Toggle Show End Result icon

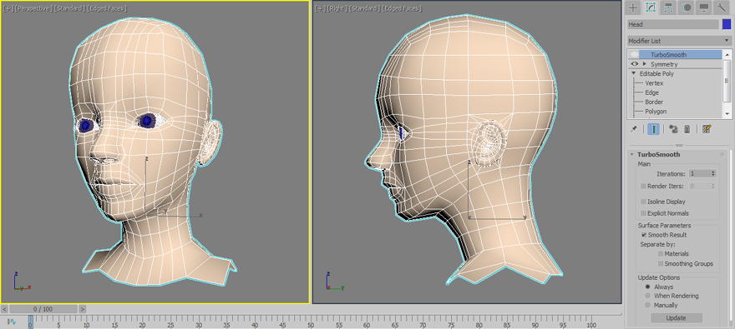coord(653,129)
